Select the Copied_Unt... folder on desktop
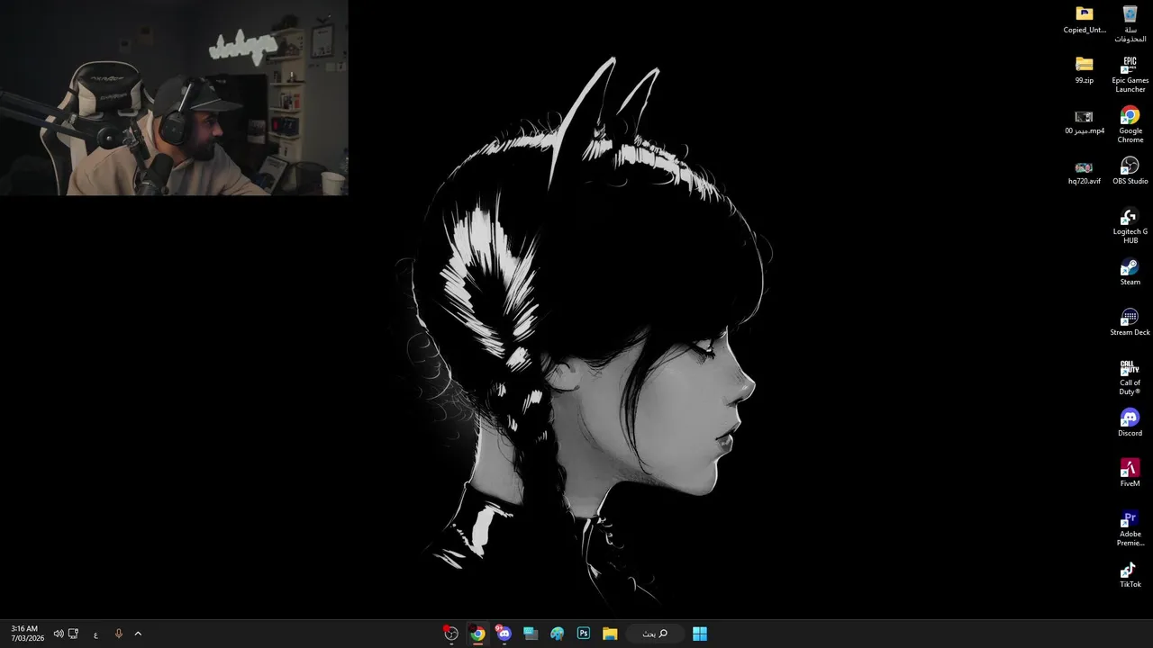Viewport: 1153px width, 648px height. pyautogui.click(x=1084, y=19)
